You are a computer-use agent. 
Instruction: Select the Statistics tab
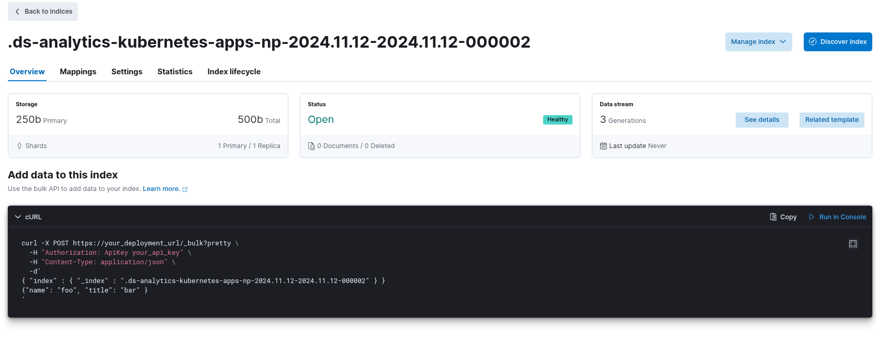click(x=175, y=72)
